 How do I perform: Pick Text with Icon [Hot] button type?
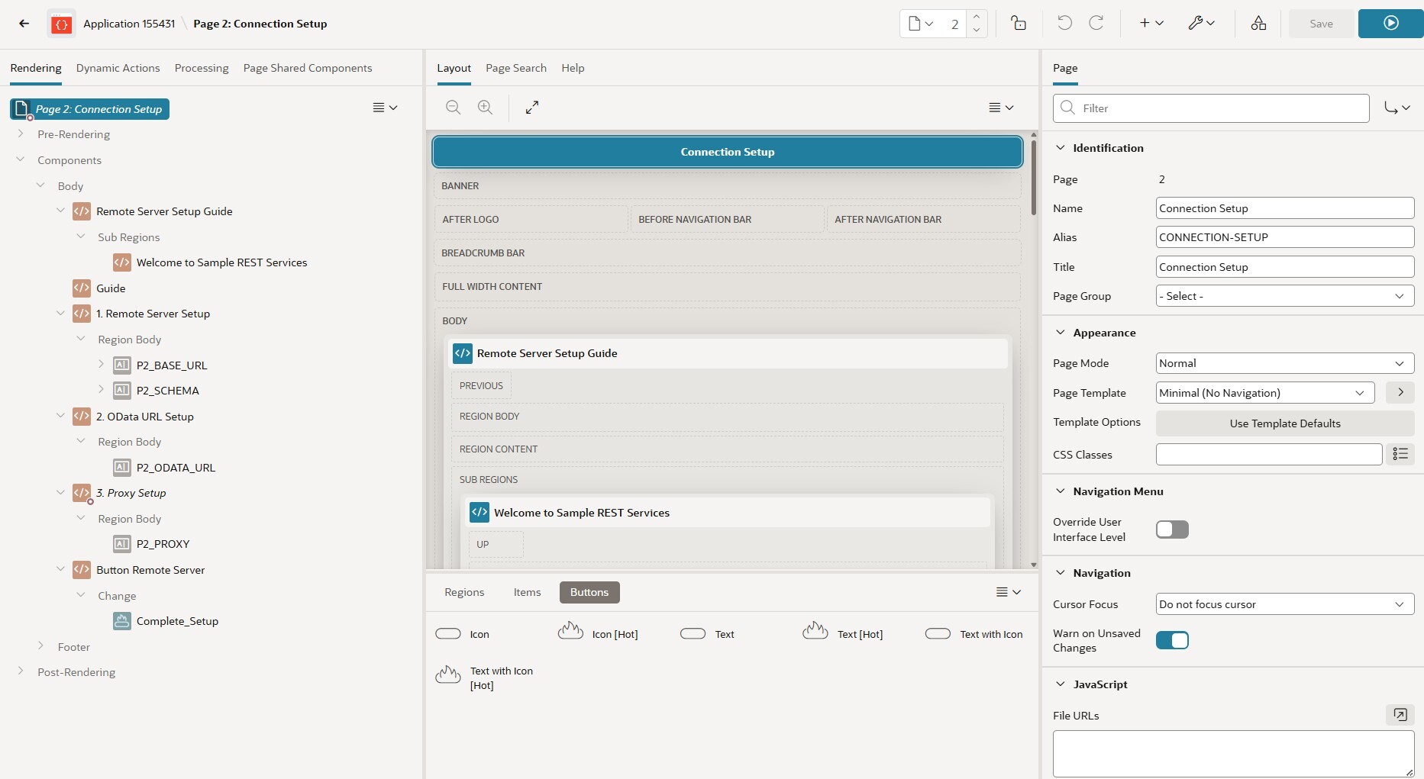point(484,678)
